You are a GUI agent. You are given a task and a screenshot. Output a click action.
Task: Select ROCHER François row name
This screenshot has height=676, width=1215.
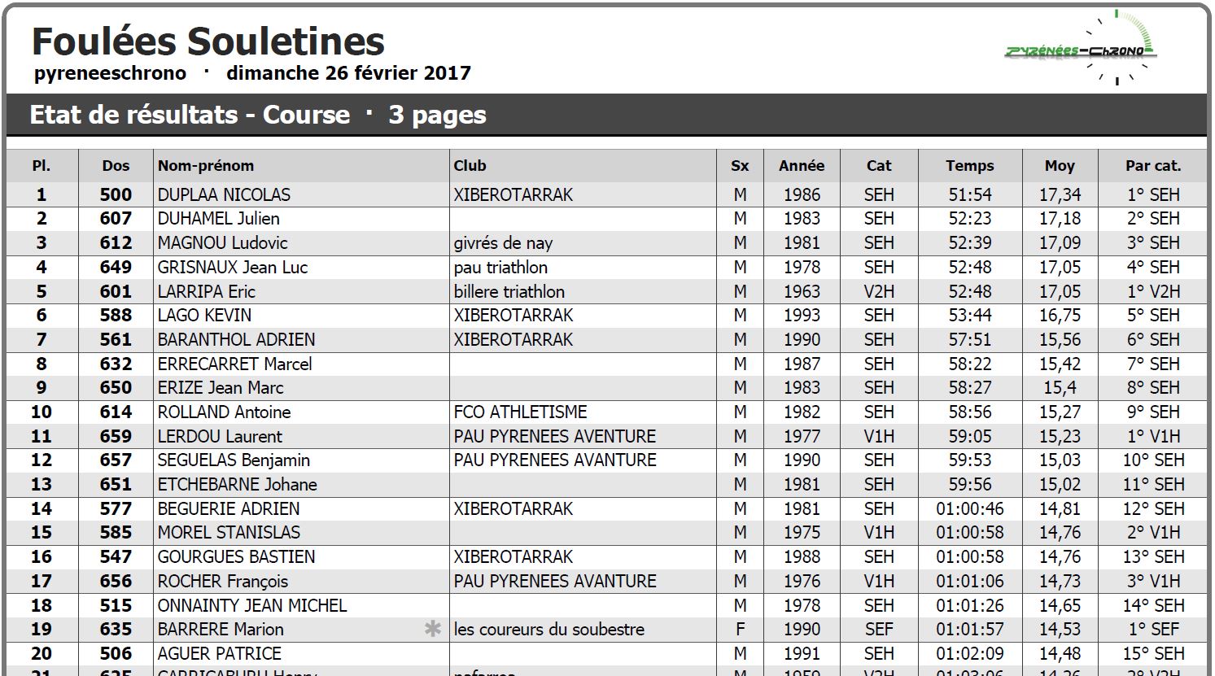click(x=223, y=581)
